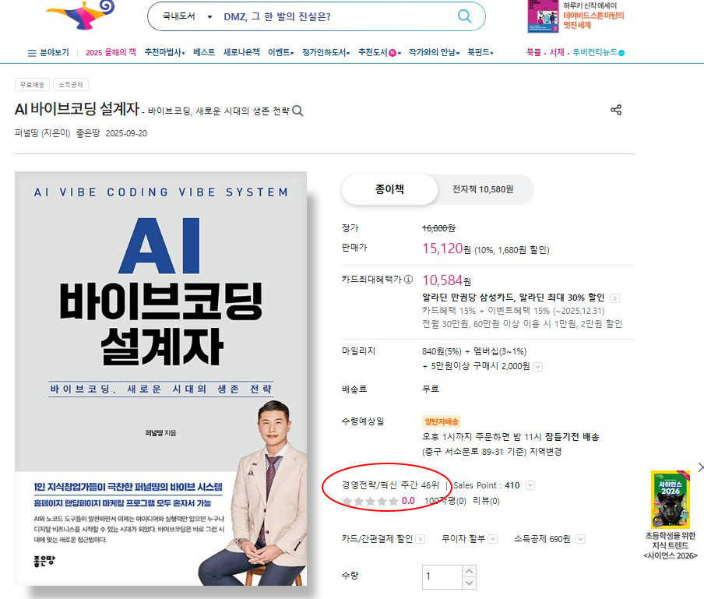The height and width of the screenshot is (599, 704).
Task: Click the 지역변경 link under delivery info
Action: click(545, 452)
